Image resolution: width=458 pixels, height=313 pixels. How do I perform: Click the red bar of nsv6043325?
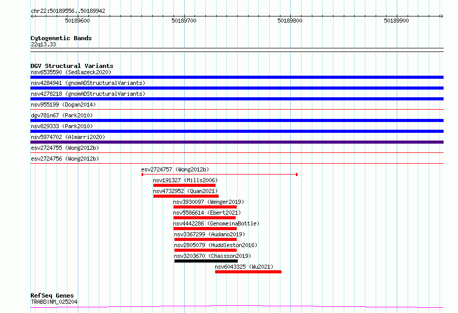click(x=248, y=272)
